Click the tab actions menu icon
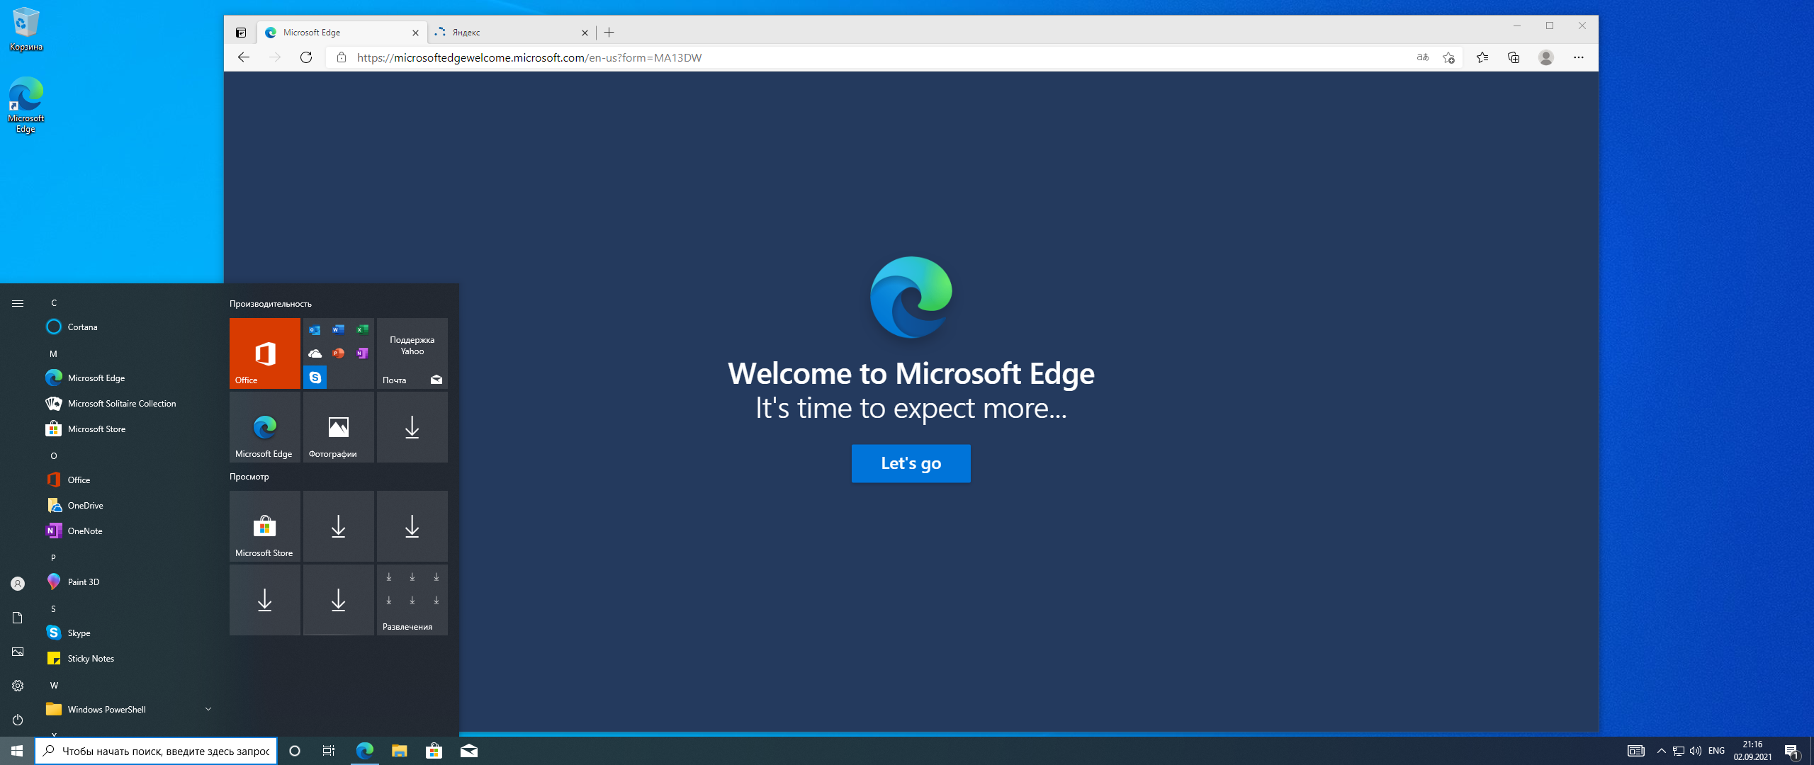The width and height of the screenshot is (1814, 765). coord(241,33)
